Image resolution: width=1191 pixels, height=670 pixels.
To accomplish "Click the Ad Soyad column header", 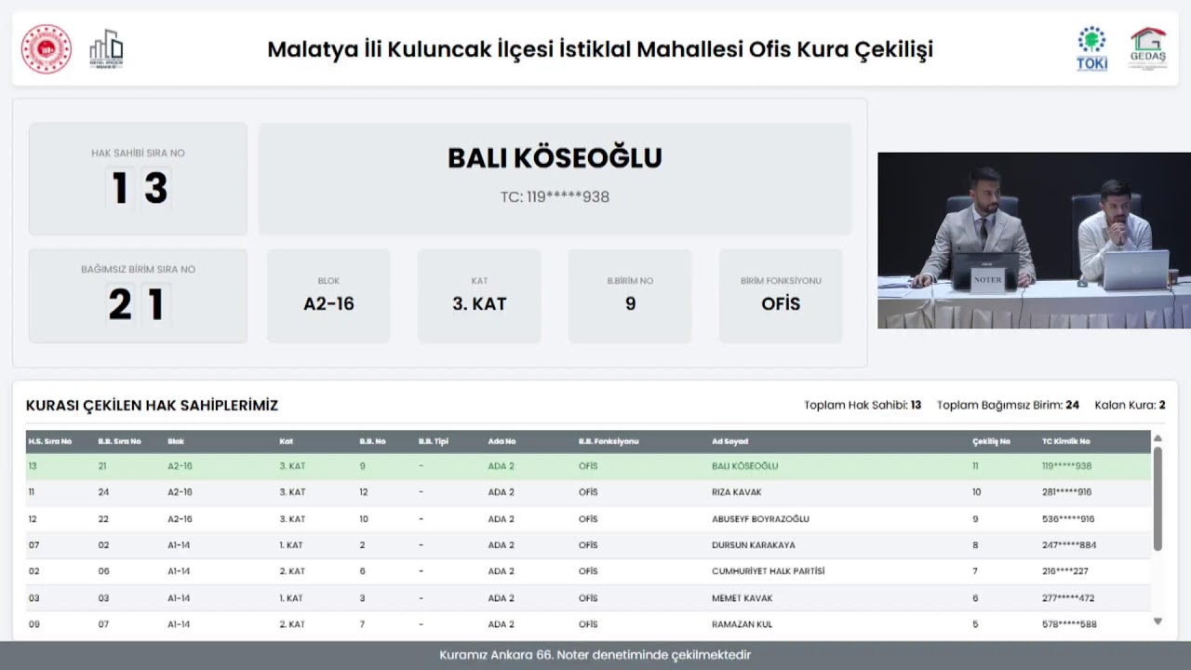I will 729,441.
